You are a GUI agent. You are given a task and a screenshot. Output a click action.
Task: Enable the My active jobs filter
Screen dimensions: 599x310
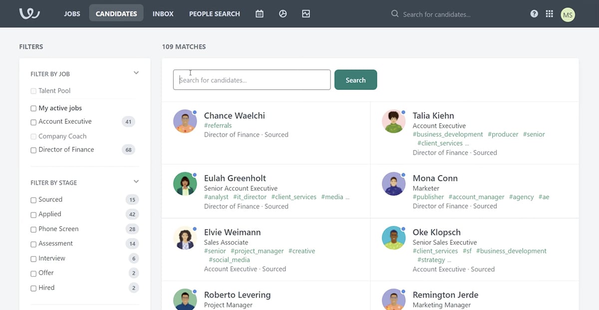(33, 108)
